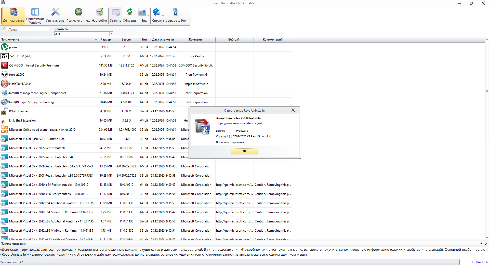Click the Удалить toolbar icon
Viewport: 489px width, 265px height.
tap(116, 15)
